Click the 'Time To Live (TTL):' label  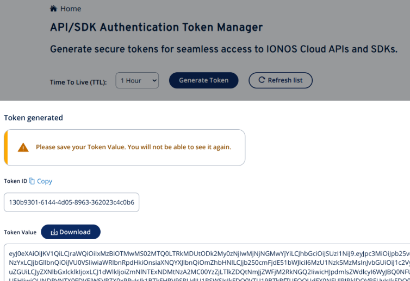78,82
